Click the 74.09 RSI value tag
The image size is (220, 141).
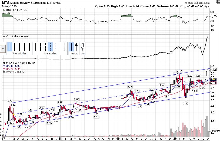pos(214,16)
